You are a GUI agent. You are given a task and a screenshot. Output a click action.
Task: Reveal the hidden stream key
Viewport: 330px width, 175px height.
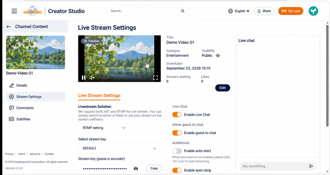pyautogui.click(x=136, y=168)
